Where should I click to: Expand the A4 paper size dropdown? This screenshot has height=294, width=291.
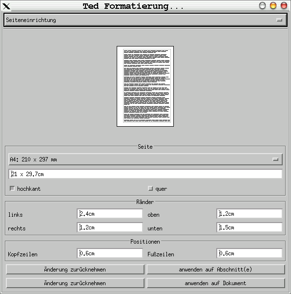[145, 159]
